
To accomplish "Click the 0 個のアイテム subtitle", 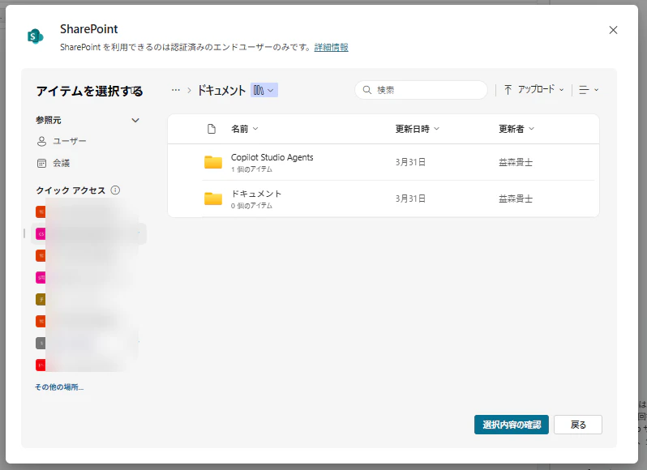I will [x=251, y=206].
